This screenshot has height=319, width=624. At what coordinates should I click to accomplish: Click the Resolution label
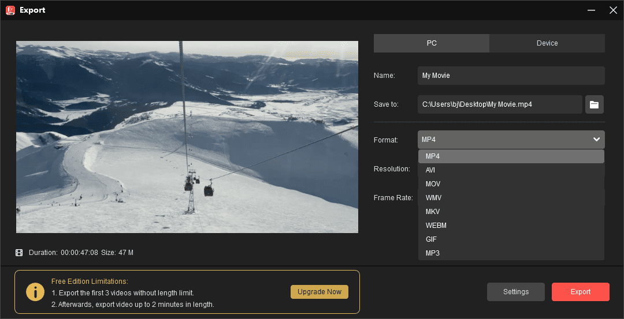tap(392, 169)
